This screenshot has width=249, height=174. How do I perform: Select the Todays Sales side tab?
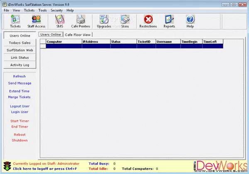click(20, 43)
